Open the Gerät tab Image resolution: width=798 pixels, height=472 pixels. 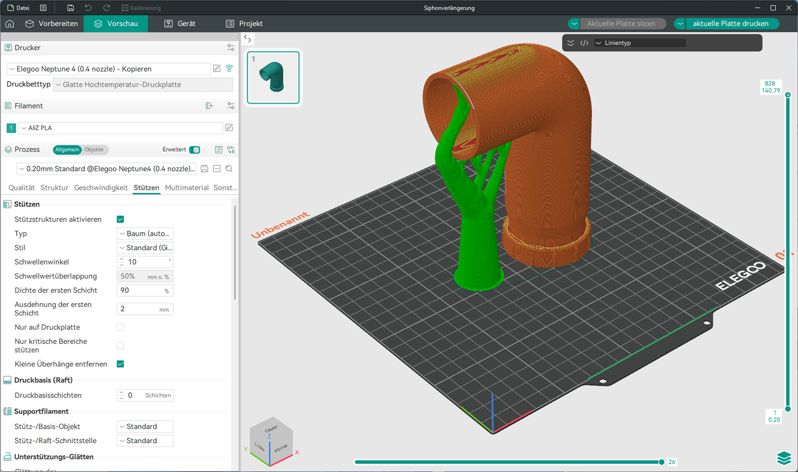pos(180,24)
